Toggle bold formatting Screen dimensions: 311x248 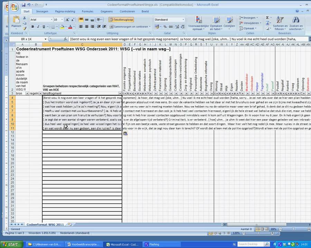(32, 27)
